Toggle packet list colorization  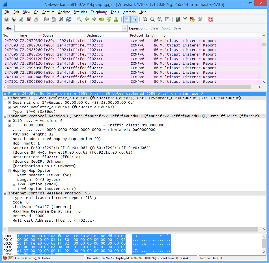(127, 19)
